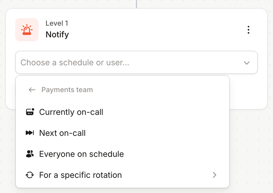Image resolution: width=273 pixels, height=193 pixels.
Task: Click the fast-forward Next on-call icon
Action: 30,133
